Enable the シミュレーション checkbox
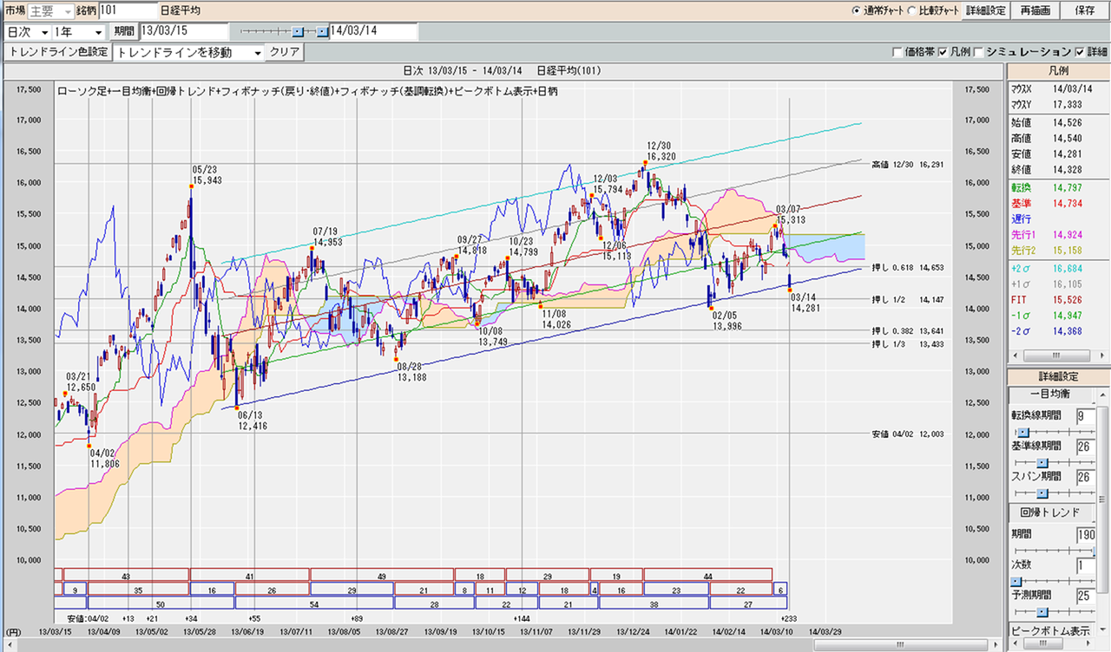The image size is (1111, 652). click(x=978, y=52)
